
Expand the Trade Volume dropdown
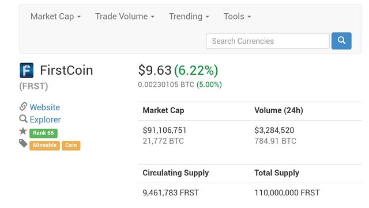pos(125,17)
